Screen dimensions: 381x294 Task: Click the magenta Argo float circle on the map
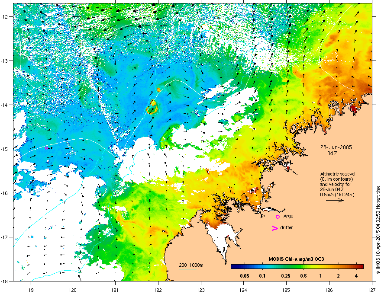[46, 148]
